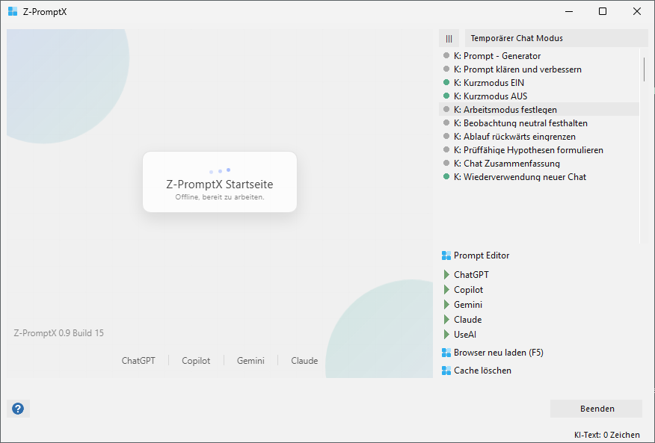This screenshot has height=443, width=655.
Task: Click the Prompt Editor icon
Action: (446, 255)
